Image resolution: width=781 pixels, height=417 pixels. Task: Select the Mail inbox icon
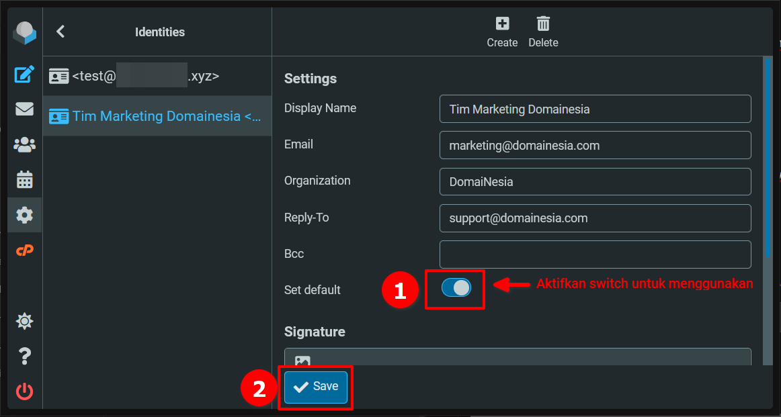(x=24, y=110)
